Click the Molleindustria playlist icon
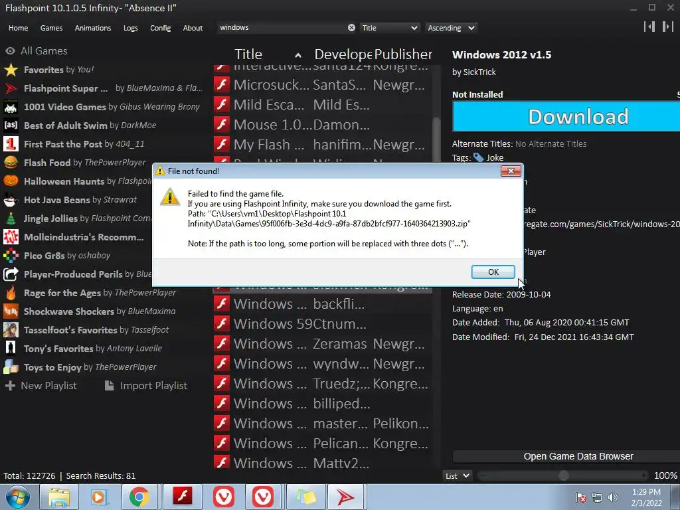The image size is (680, 510). [11, 237]
